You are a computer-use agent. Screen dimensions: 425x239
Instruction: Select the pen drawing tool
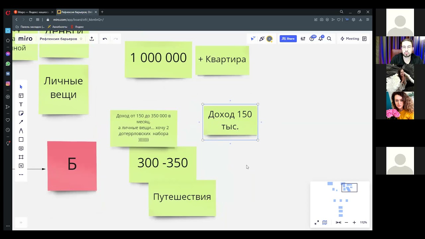[x=21, y=131]
